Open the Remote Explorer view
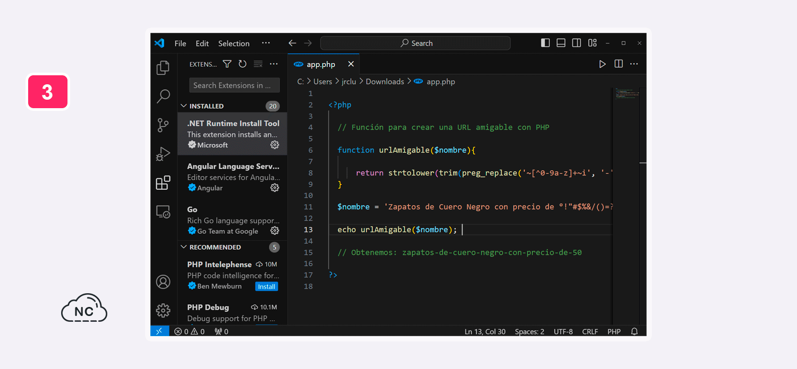The image size is (797, 369). click(x=163, y=212)
